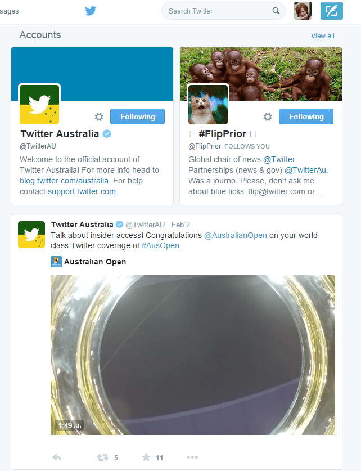Open the profile avatar menu
Image resolution: width=361 pixels, height=471 pixels.
(x=303, y=11)
